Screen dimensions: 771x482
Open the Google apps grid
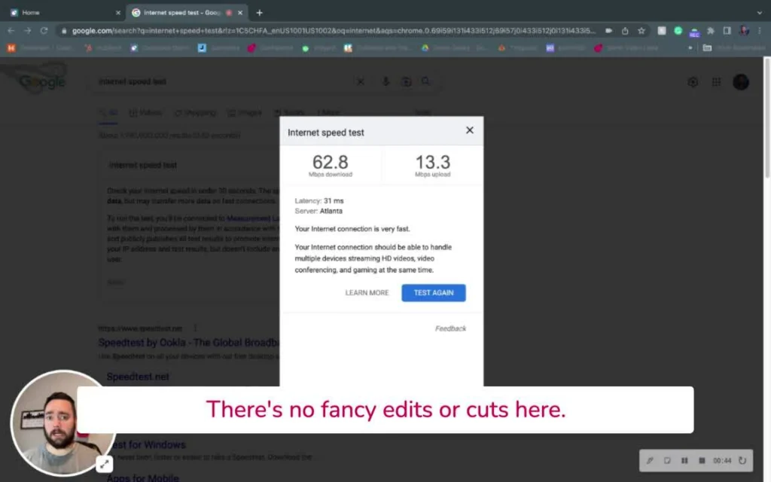pyautogui.click(x=716, y=82)
